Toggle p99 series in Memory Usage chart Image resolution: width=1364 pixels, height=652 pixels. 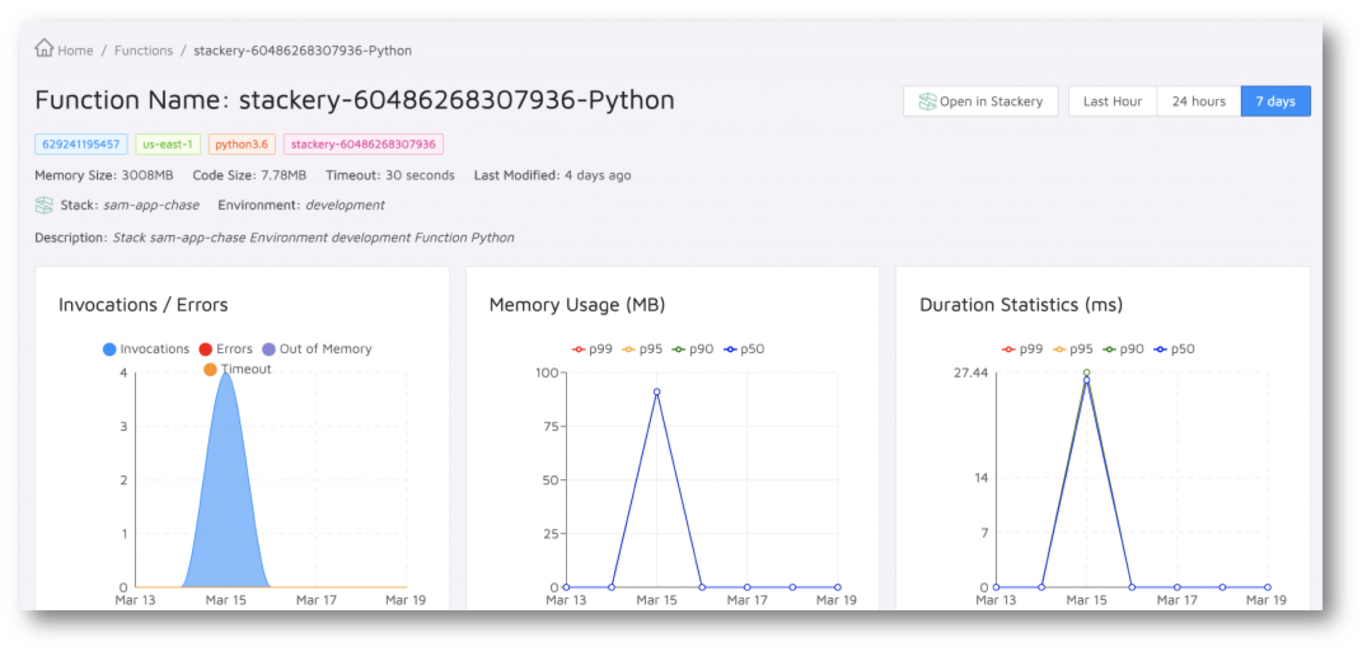pos(592,349)
